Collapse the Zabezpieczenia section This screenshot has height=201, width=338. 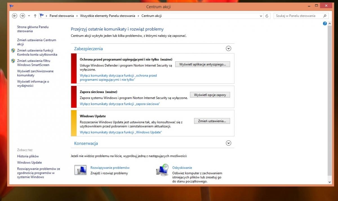[x=228, y=48]
